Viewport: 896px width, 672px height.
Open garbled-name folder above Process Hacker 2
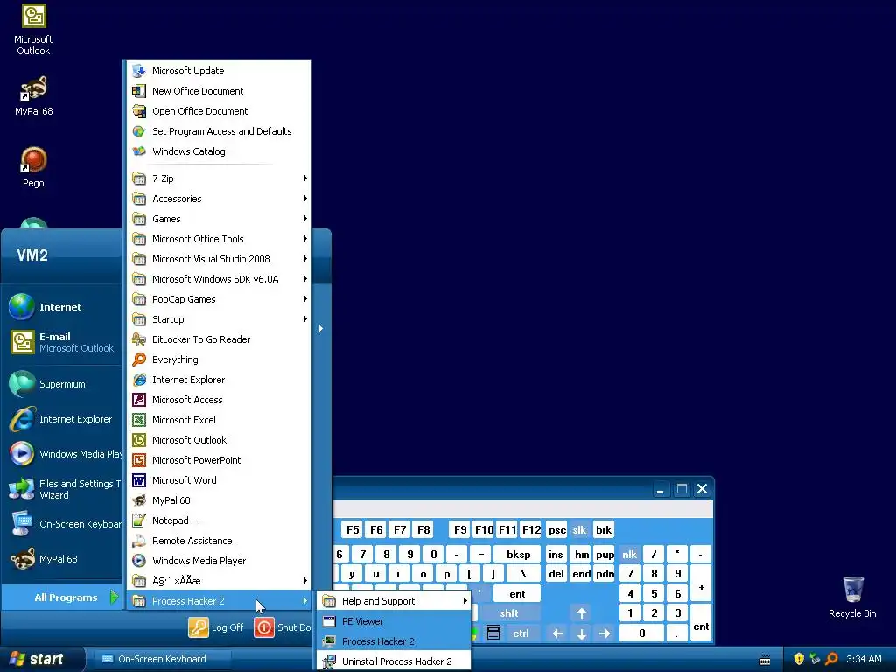218,581
